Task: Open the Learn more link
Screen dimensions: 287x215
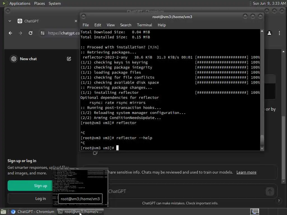Action: click(x=246, y=172)
